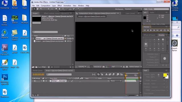Open the grid and guide options icon

pos(88,67)
